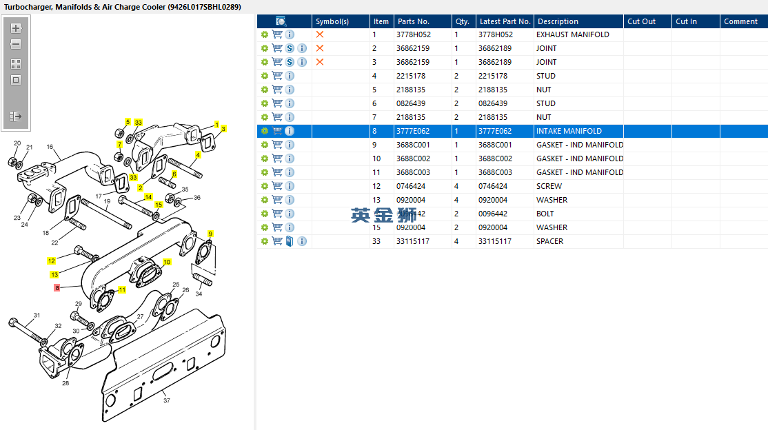Select the INTAKE MANIFOLD description cell
The image size is (768, 430).
pos(578,131)
